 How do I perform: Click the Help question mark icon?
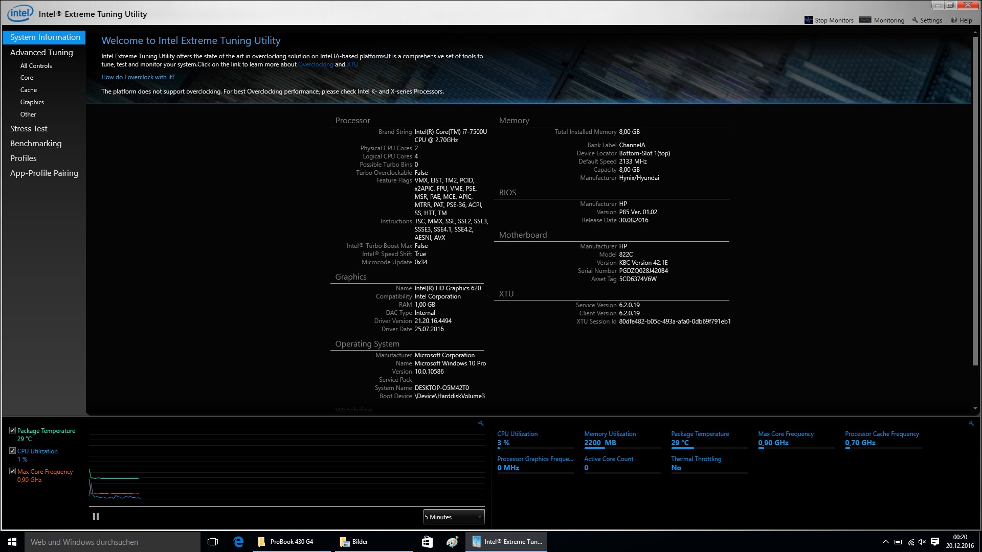954,20
